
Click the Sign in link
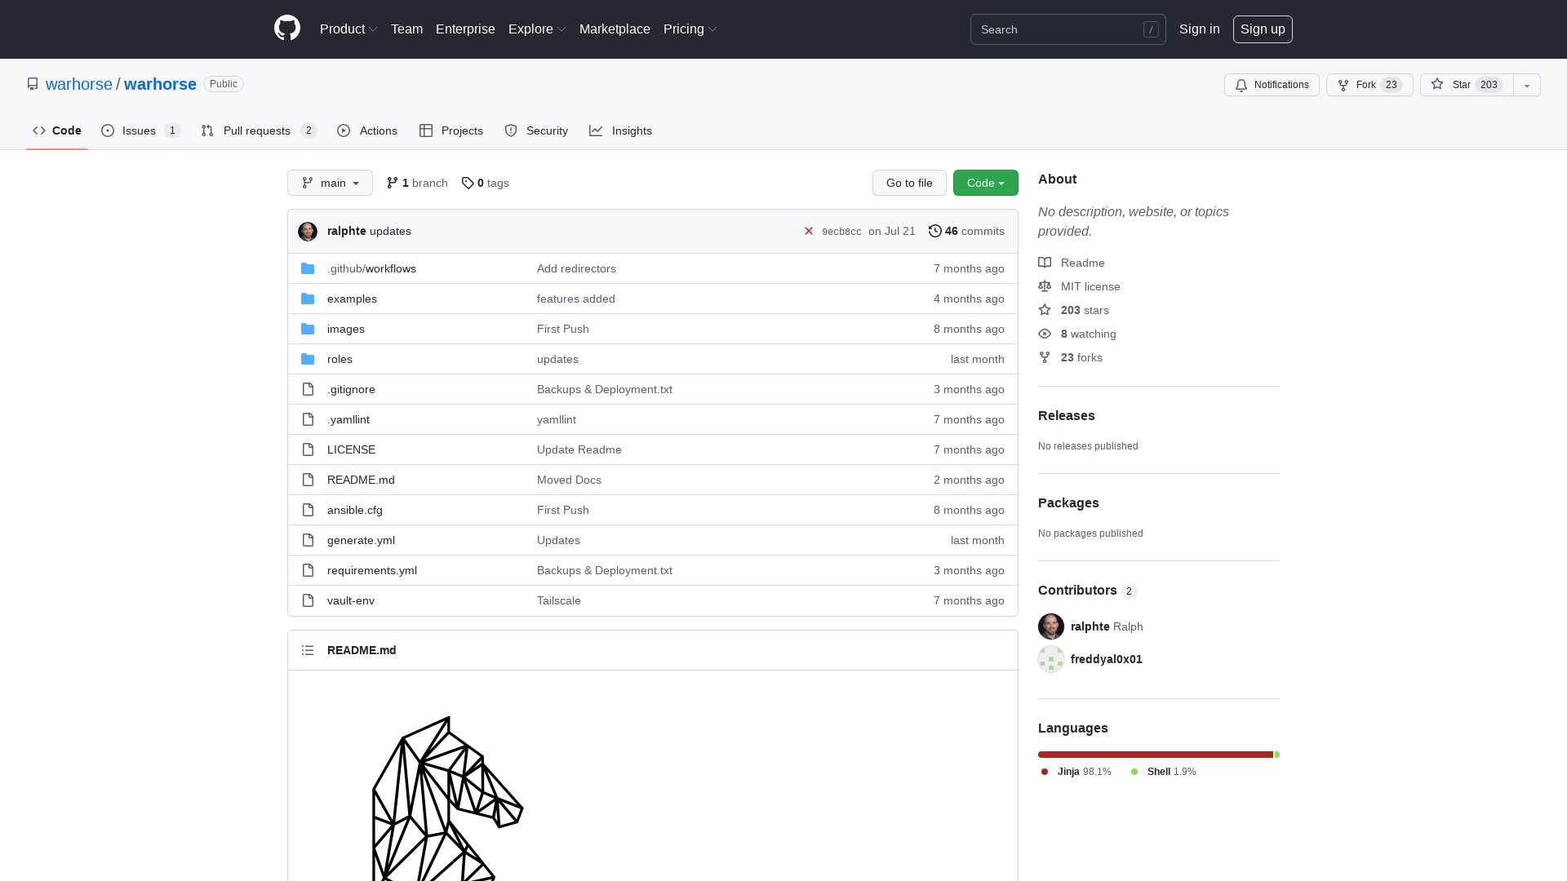point(1199,29)
